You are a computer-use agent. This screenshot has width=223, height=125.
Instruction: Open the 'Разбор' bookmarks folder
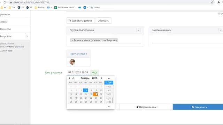(39, 7)
